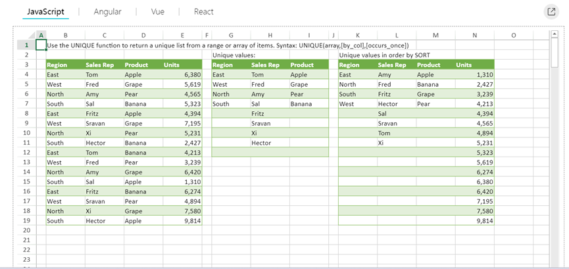569x269 pixels.
Task: Select row header 12
Action: click(27, 153)
